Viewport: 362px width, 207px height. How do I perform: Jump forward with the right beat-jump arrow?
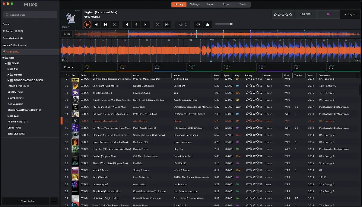click(145, 25)
